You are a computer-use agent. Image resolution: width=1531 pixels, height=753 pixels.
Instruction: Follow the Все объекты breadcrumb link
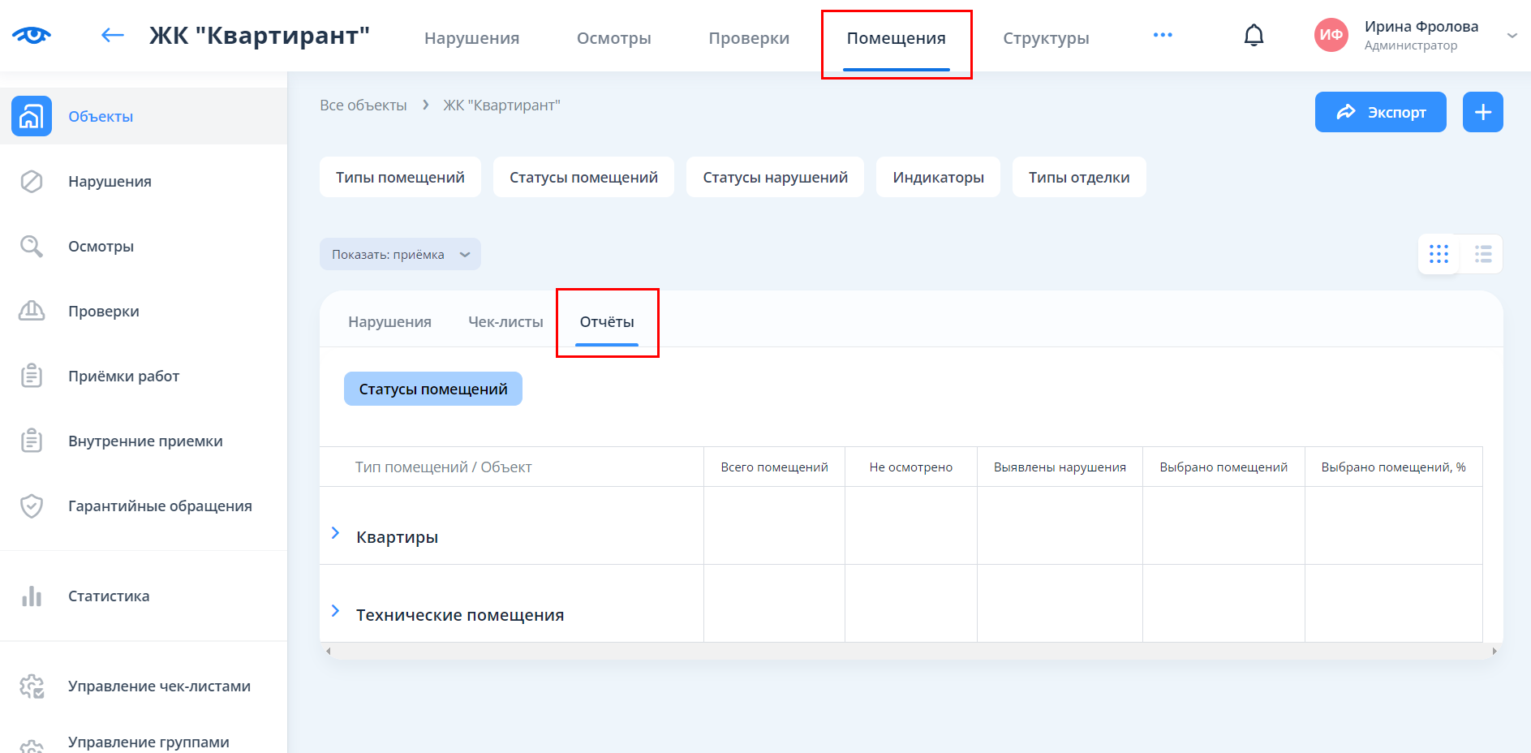tap(363, 105)
